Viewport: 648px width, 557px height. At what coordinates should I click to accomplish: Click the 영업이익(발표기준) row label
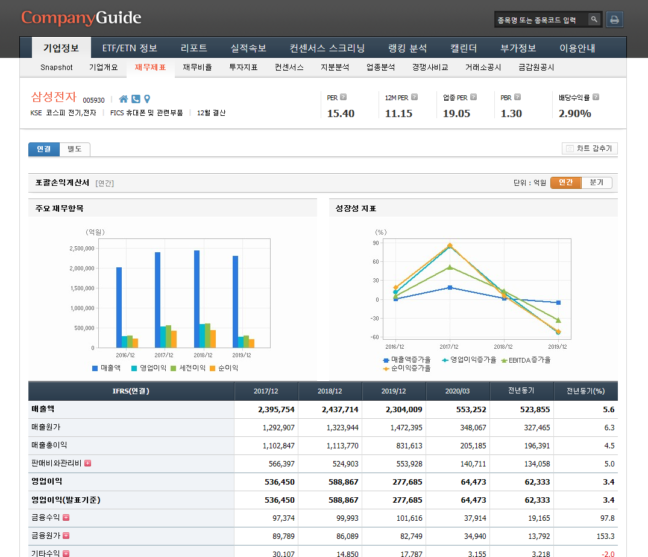pyautogui.click(x=66, y=500)
